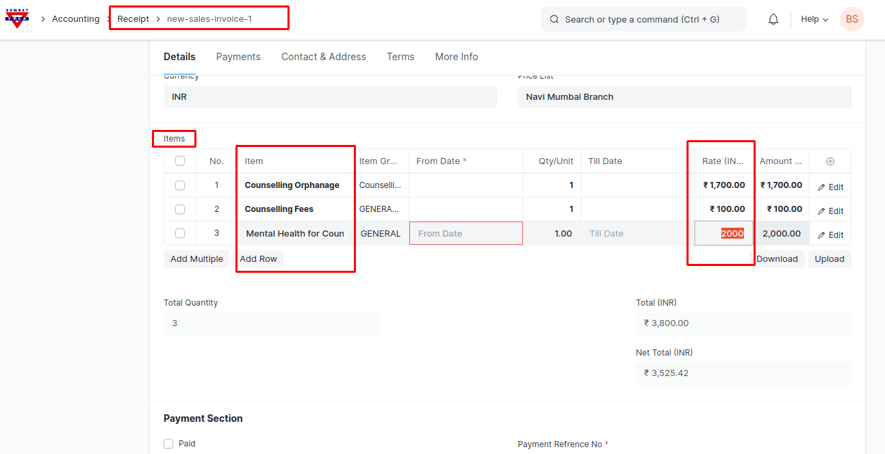
Task: Edit row 1 Counselling Orphanage pencil icon
Action: [x=821, y=187]
